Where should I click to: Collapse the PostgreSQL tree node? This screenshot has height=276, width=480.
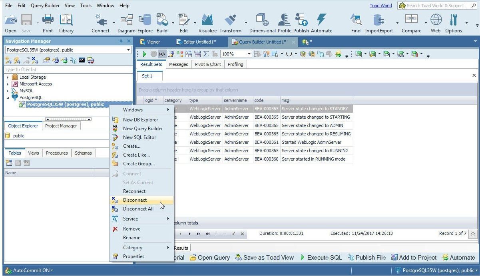coord(8,97)
